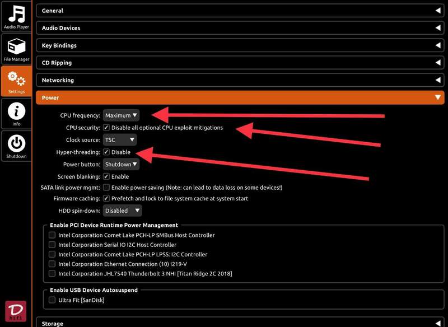Enable SATA link power saving checkbox
The image size is (448, 327).
(106, 188)
